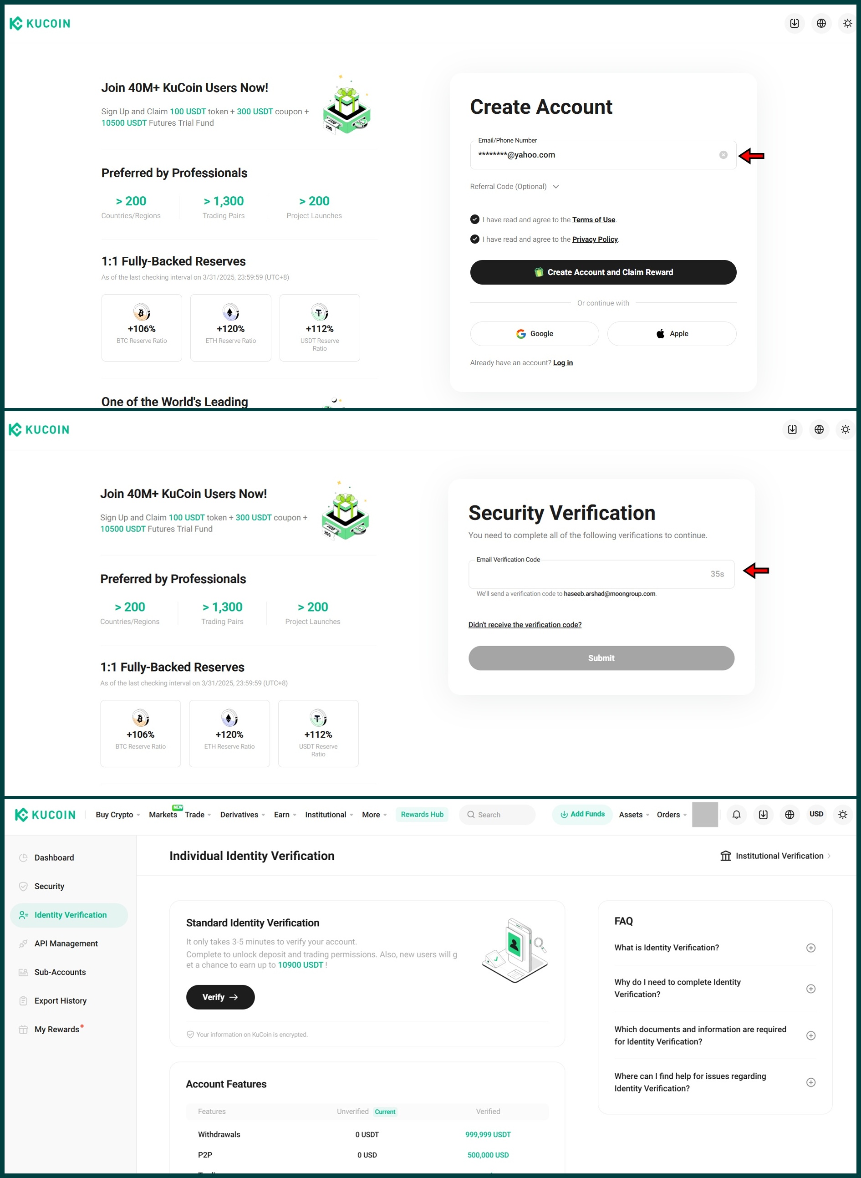Open the Trade dropdown menu
The image size is (861, 1178).
click(x=198, y=815)
